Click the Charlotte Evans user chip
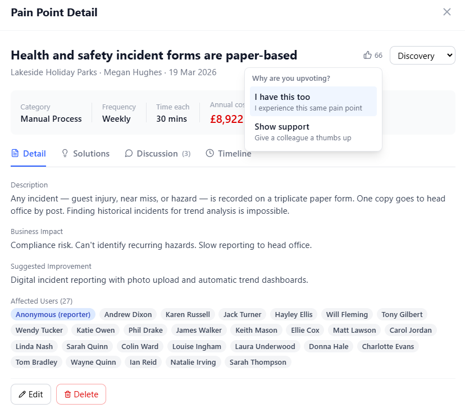The height and width of the screenshot is (413, 465). 388,346
